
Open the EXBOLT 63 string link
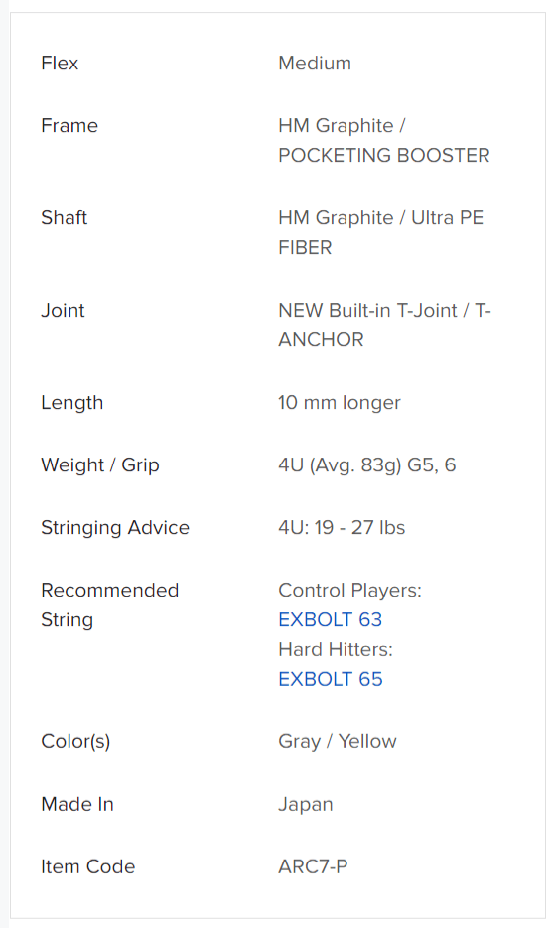tap(331, 619)
